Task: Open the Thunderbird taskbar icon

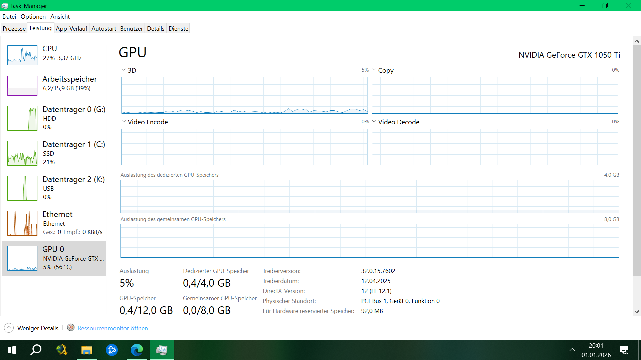Action: tap(112, 350)
